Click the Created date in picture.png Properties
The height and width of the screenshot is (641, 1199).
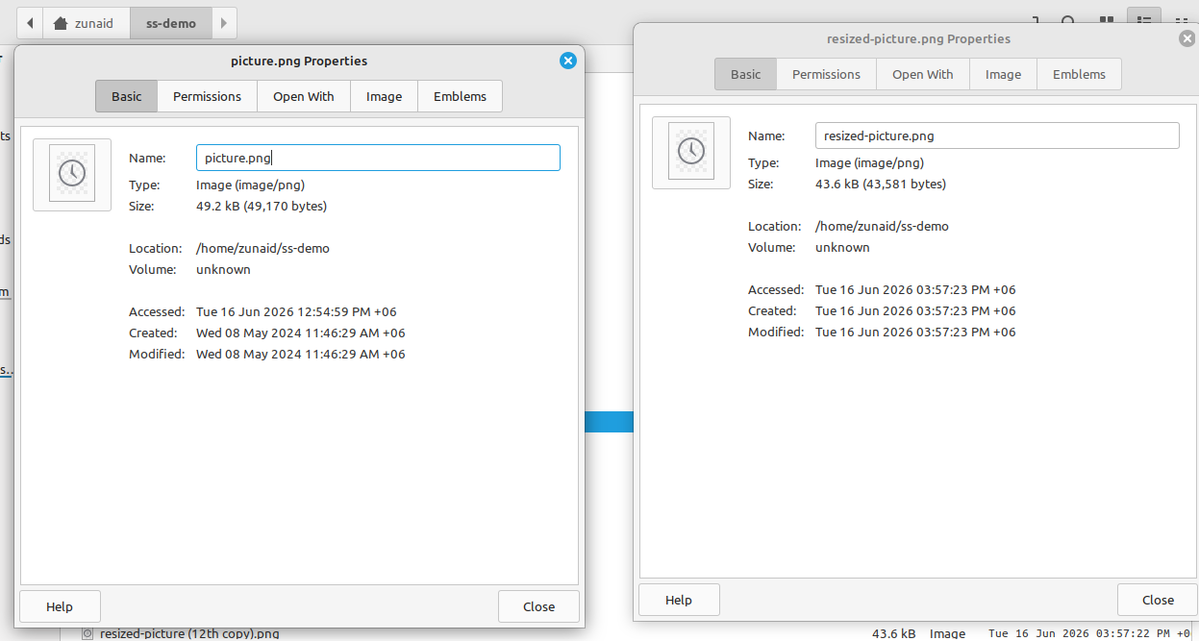(x=301, y=333)
